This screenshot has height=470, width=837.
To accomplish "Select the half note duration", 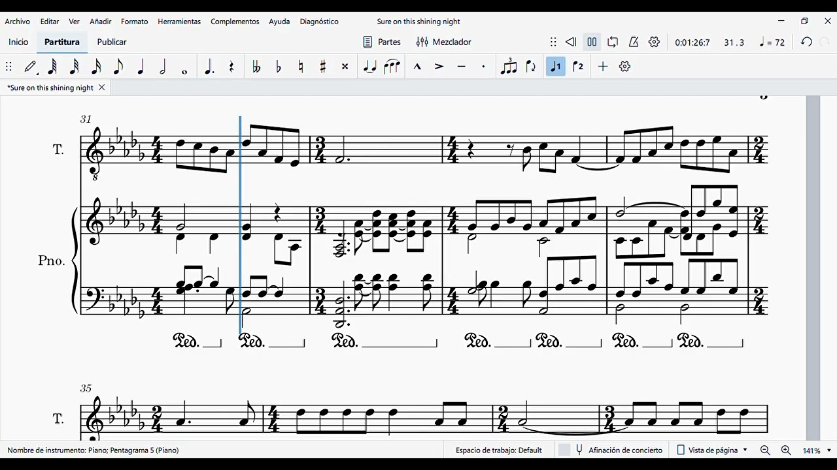I will [163, 67].
